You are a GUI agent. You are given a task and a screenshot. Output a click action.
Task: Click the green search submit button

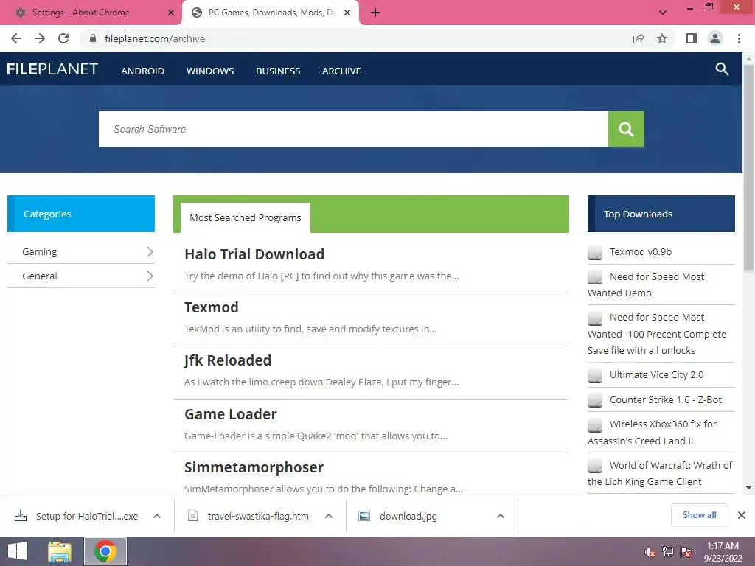point(626,129)
